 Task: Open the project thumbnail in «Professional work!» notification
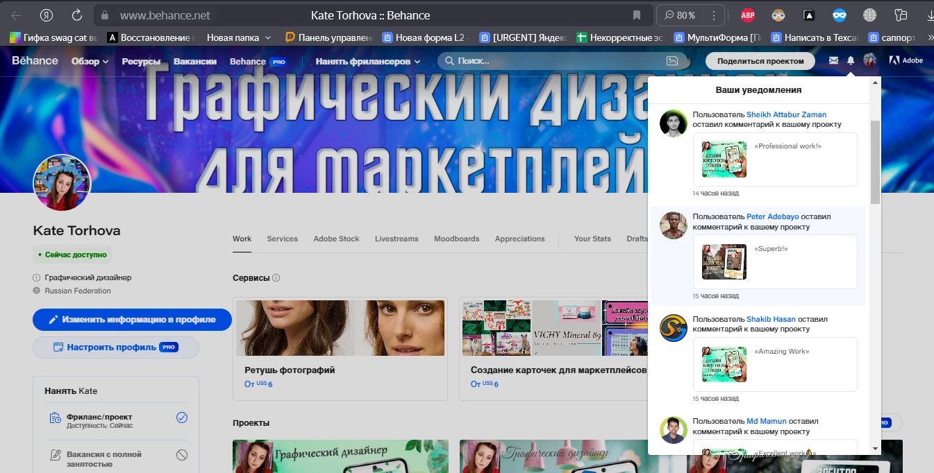(x=724, y=160)
